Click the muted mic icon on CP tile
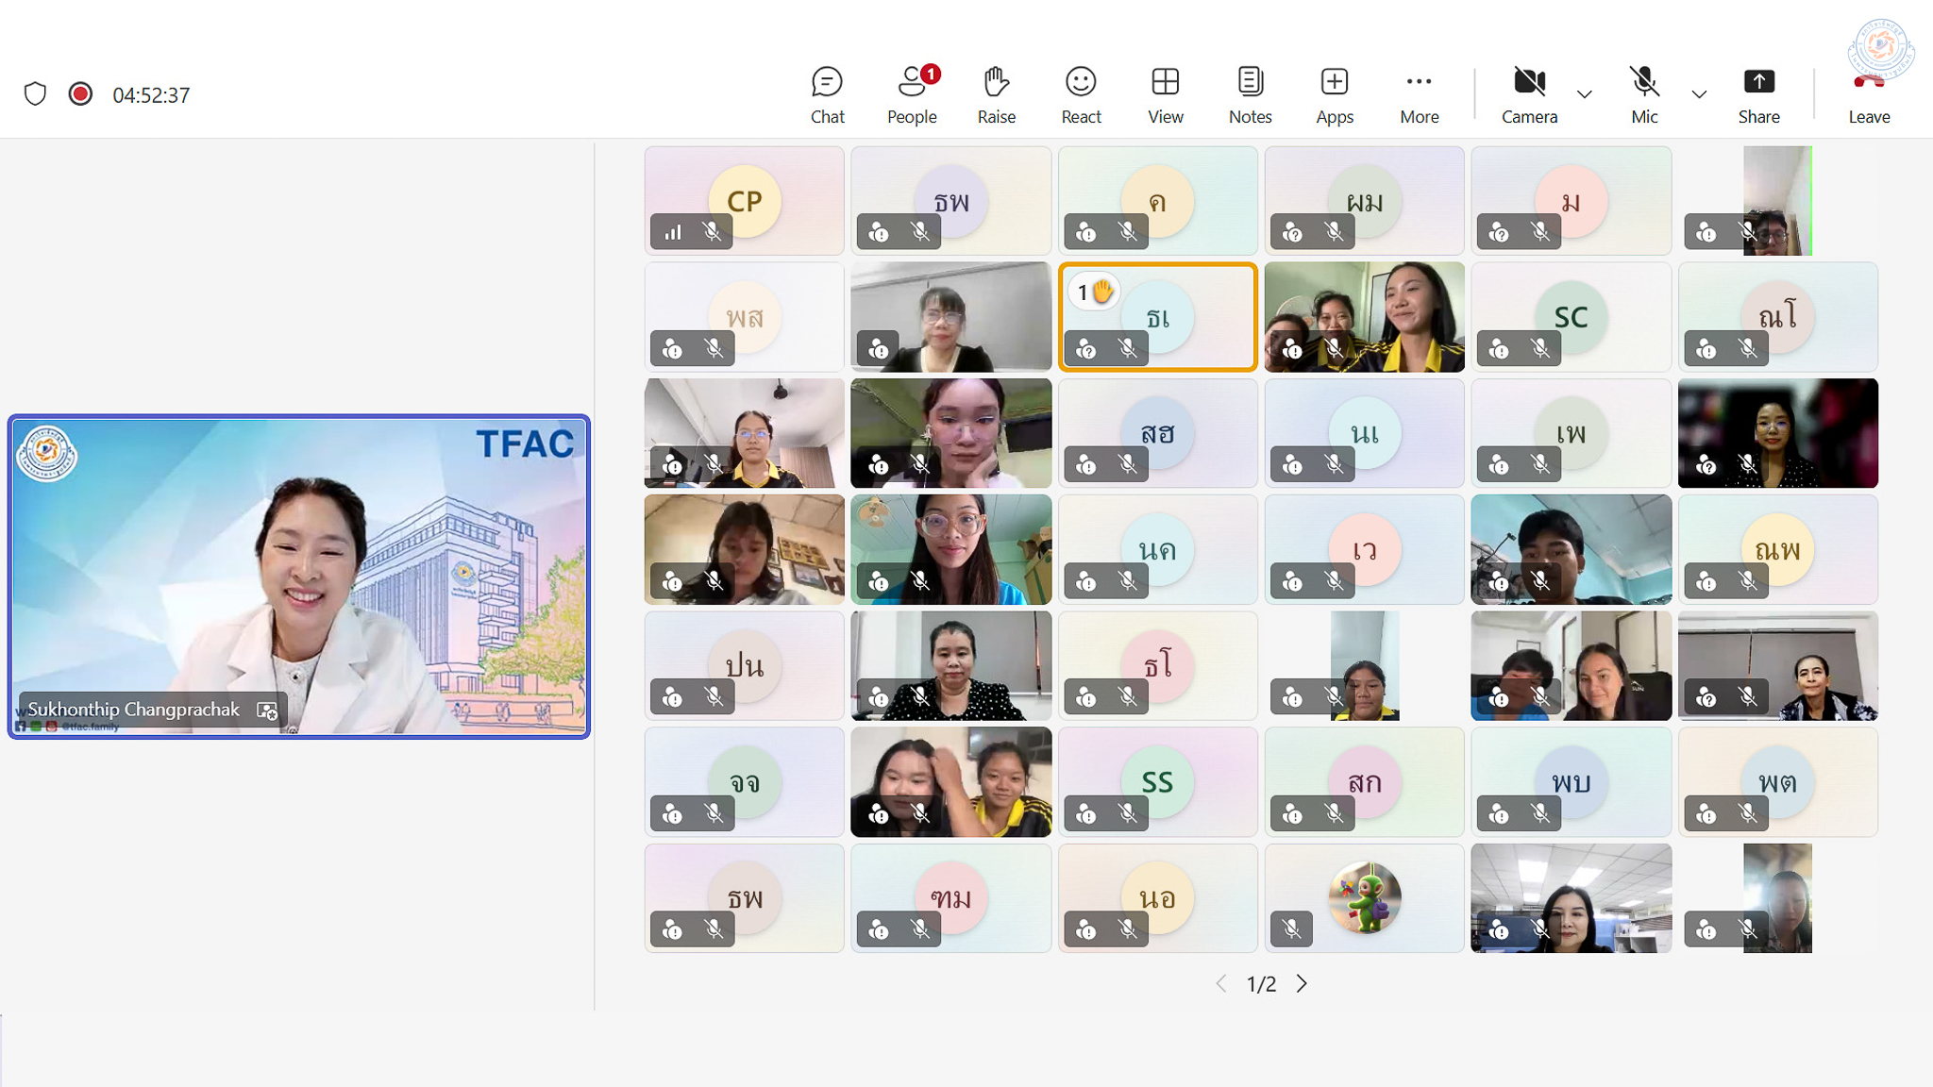Image resolution: width=1933 pixels, height=1087 pixels. point(713,232)
